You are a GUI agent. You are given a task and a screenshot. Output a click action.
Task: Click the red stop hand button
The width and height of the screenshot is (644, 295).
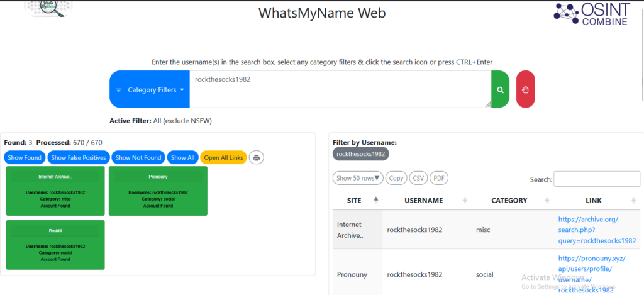[x=525, y=89]
